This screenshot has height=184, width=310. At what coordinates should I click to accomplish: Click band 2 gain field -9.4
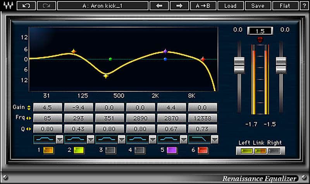click(79, 108)
